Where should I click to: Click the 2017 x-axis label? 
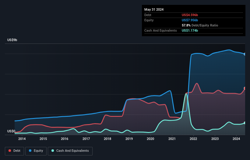(86, 139)
